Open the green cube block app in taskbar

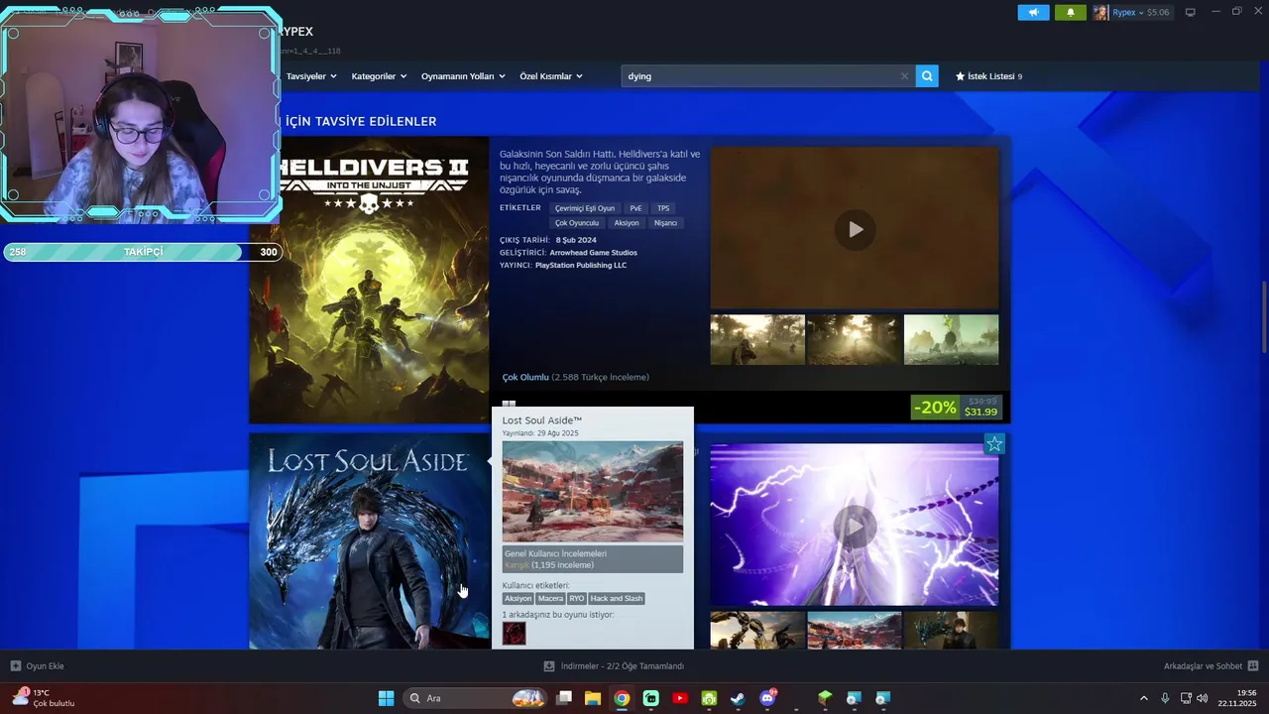tap(825, 698)
